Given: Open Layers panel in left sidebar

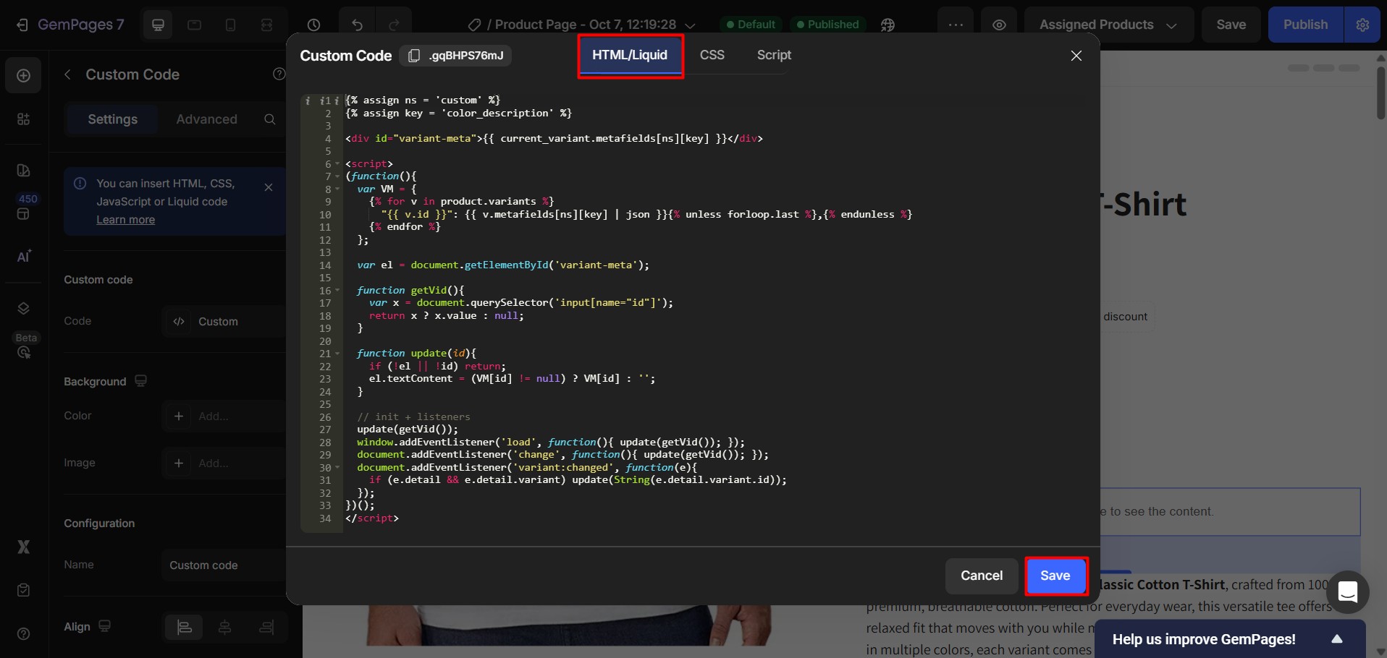Looking at the screenshot, I should [x=23, y=309].
